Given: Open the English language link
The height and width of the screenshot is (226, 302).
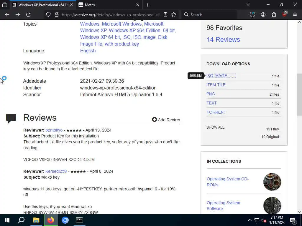Looking at the screenshot, I should (88, 51).
